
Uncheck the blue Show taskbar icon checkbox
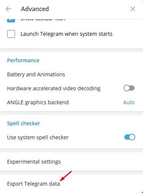(x=11, y=21)
